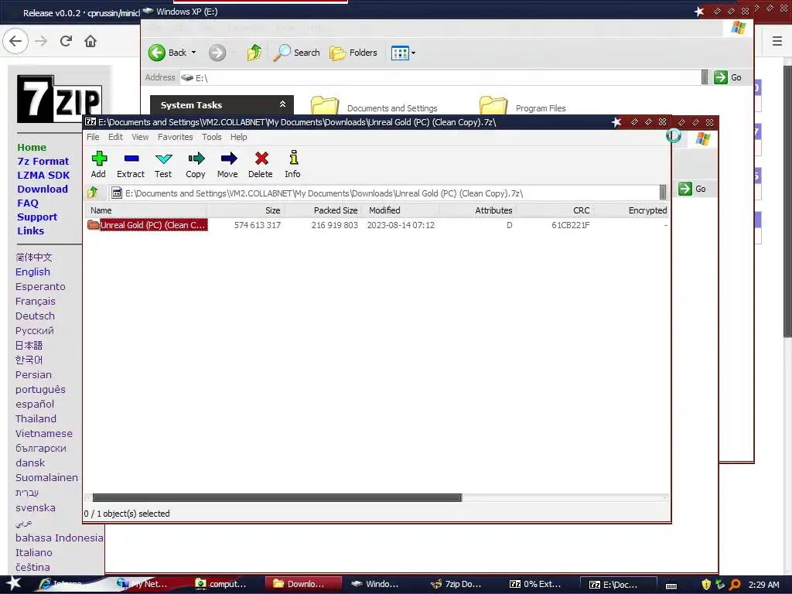This screenshot has width=792, height=594.
Task: Click the Links sidebar link on 7-Zip site
Action: coord(31,230)
